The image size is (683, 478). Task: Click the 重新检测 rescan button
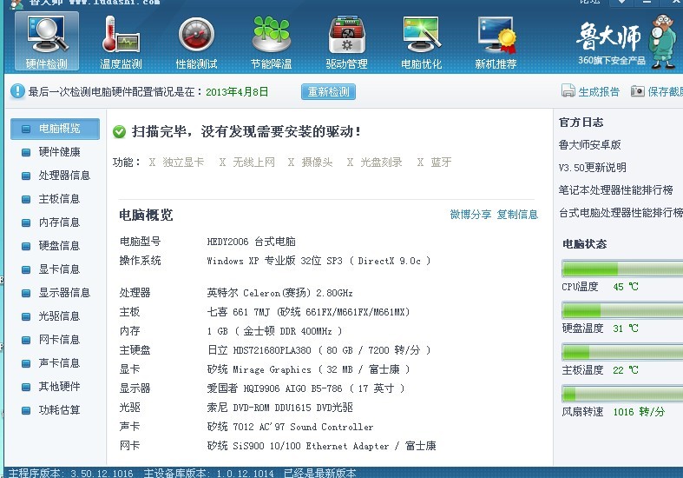tap(328, 91)
